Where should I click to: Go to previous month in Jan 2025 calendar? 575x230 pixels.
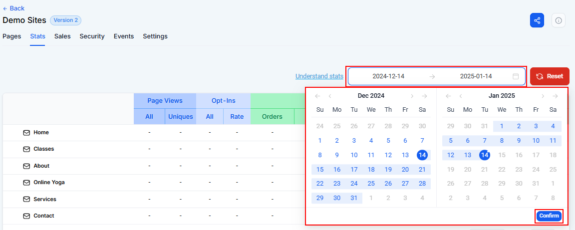coord(461,96)
